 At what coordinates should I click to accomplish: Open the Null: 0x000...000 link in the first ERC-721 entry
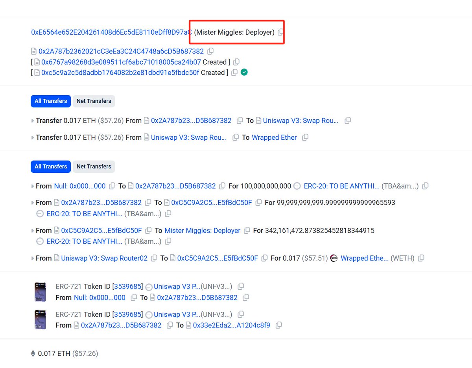pyautogui.click(x=100, y=298)
